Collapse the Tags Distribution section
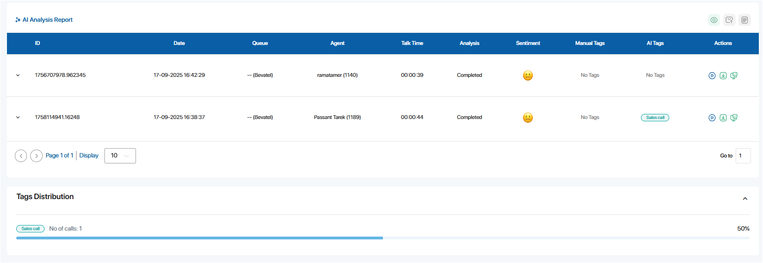Image resolution: width=763 pixels, height=263 pixels. 745,199
